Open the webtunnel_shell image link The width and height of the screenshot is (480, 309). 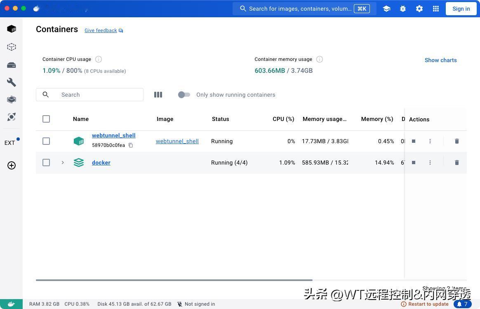click(177, 141)
